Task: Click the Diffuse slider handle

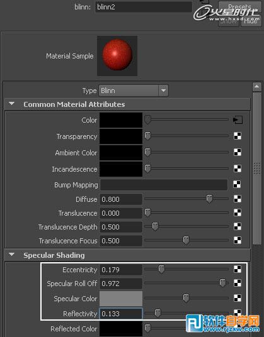Action: pyautogui.click(x=209, y=199)
